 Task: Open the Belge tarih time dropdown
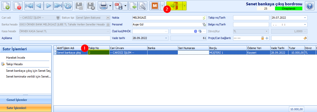coord(305,24)
